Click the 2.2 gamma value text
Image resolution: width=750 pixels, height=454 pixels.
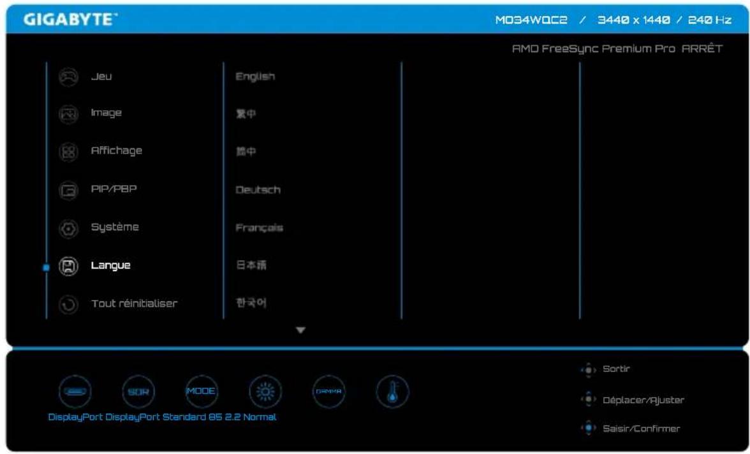point(232,417)
